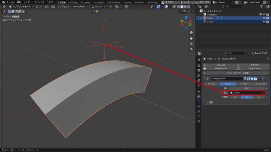The width and height of the screenshot is (271, 152).
Task: Uncheck the Collection exclude checkbox
Action: 260,15
